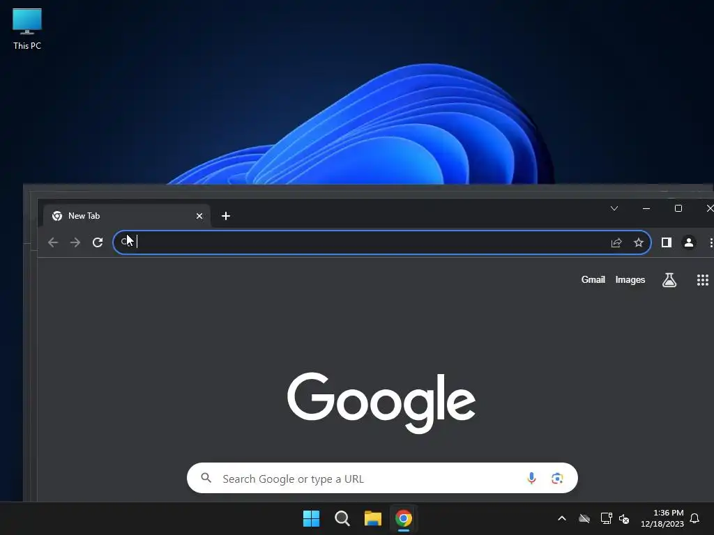This screenshot has width=714, height=535.
Task: Open the clock showing 1:36 PM
Action: click(662, 518)
